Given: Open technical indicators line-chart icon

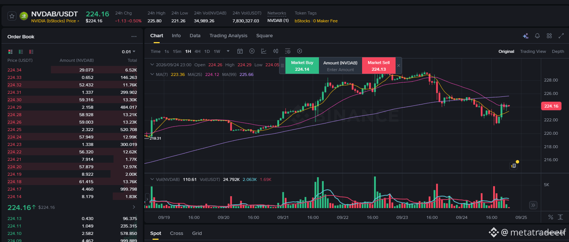Looking at the screenshot, I should [264, 51].
